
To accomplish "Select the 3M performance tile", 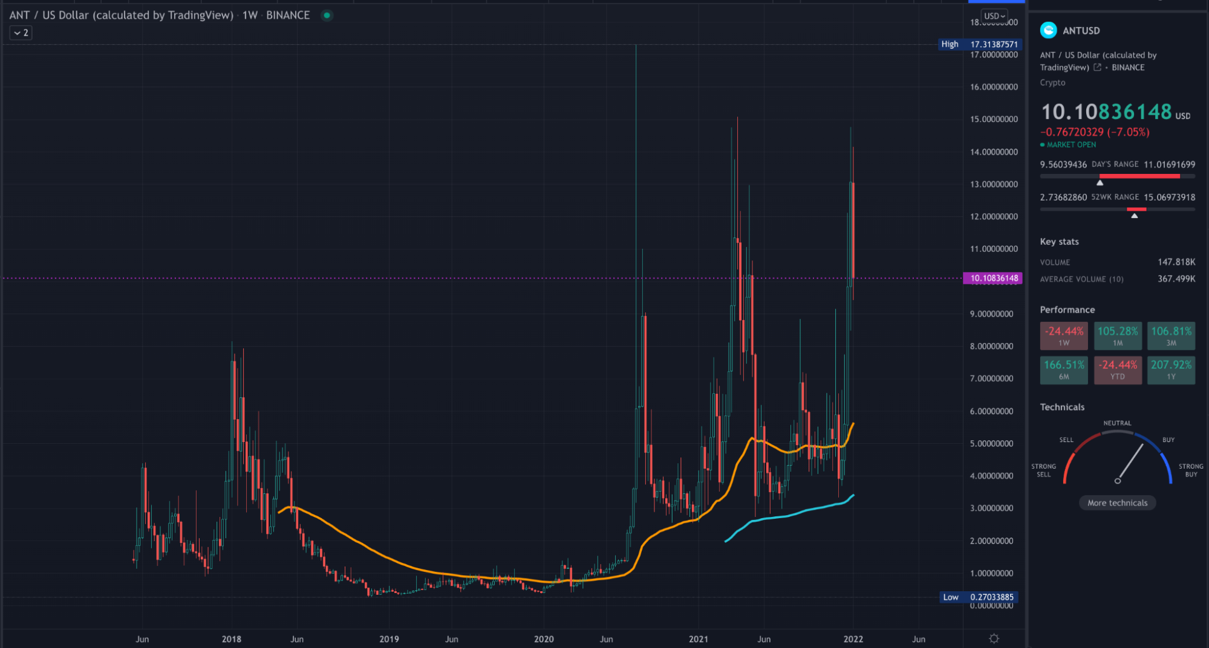I will [x=1171, y=336].
